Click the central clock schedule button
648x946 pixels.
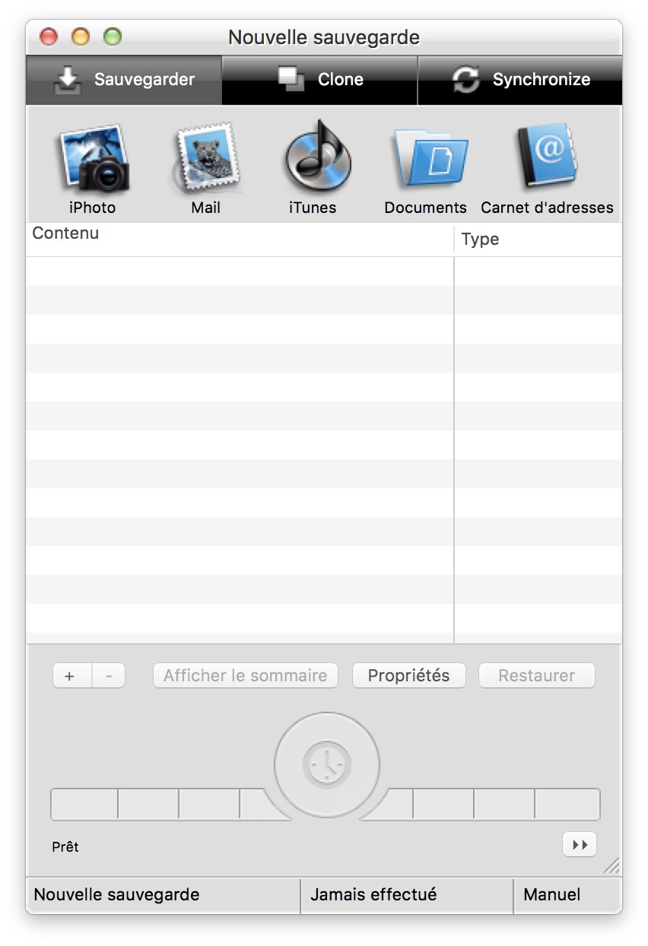327,764
